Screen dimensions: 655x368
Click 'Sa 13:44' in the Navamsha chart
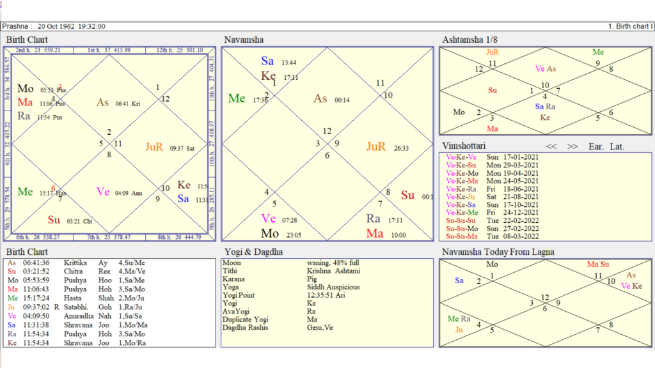[279, 61]
